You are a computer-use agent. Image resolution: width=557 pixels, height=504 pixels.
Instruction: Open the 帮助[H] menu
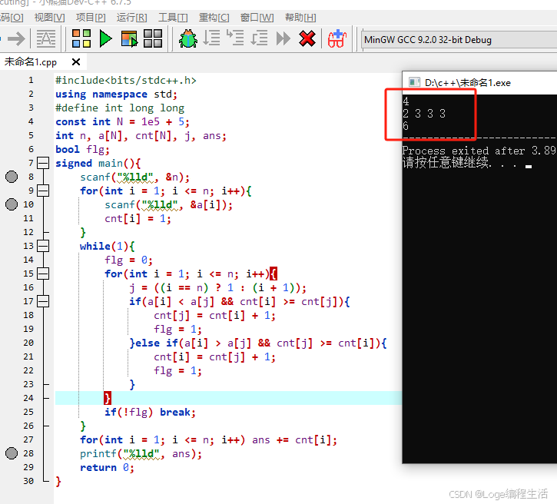coord(300,18)
